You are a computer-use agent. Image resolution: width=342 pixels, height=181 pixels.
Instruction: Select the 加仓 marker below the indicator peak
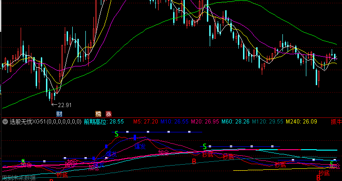coord(164,152)
